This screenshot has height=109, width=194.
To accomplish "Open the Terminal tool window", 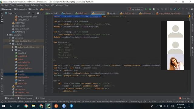I will pos(9,98).
